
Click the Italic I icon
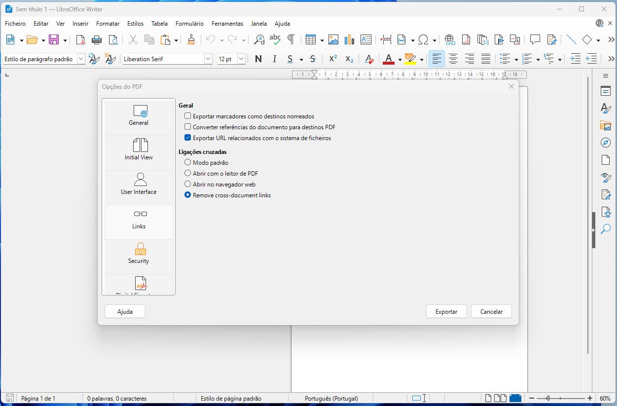(x=274, y=59)
